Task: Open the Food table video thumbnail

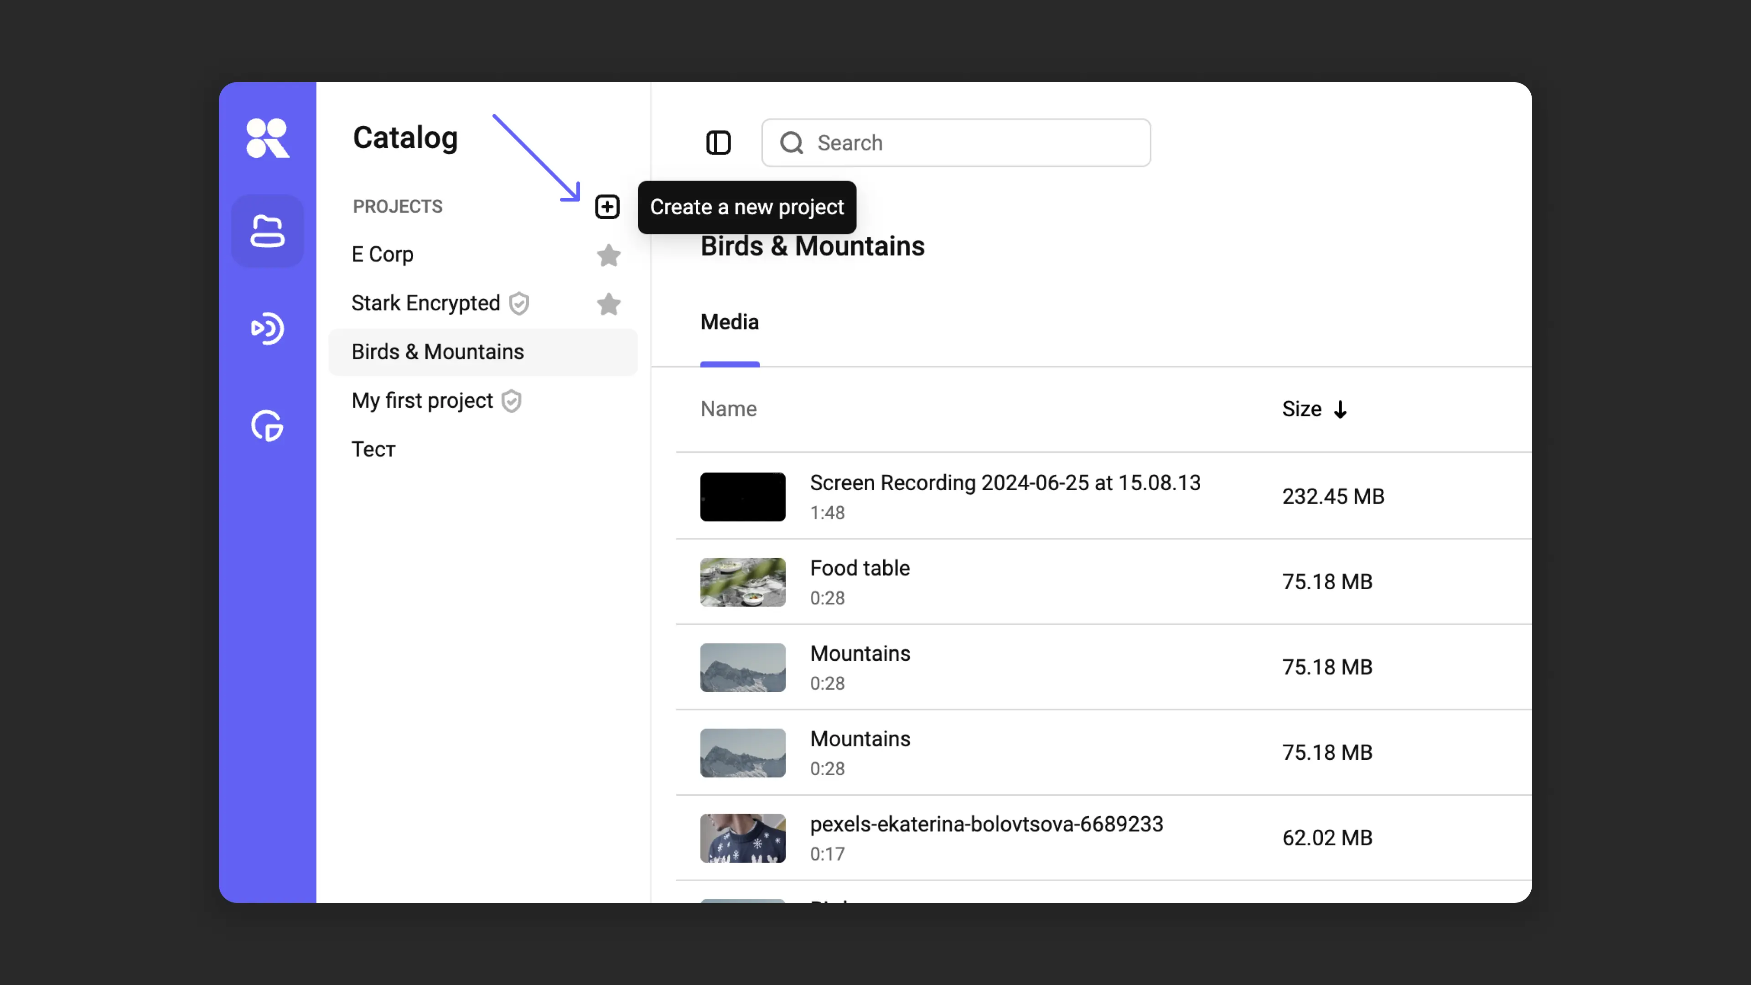Action: [x=743, y=583]
